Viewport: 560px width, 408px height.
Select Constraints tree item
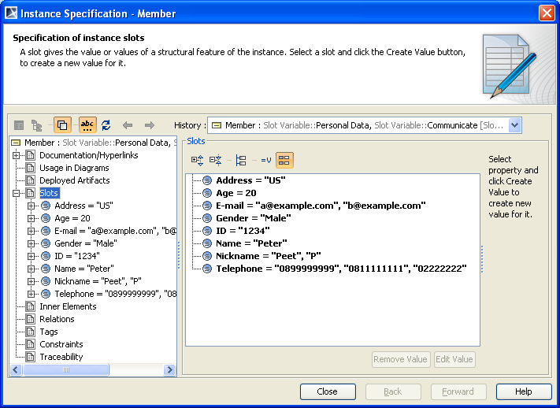point(61,344)
